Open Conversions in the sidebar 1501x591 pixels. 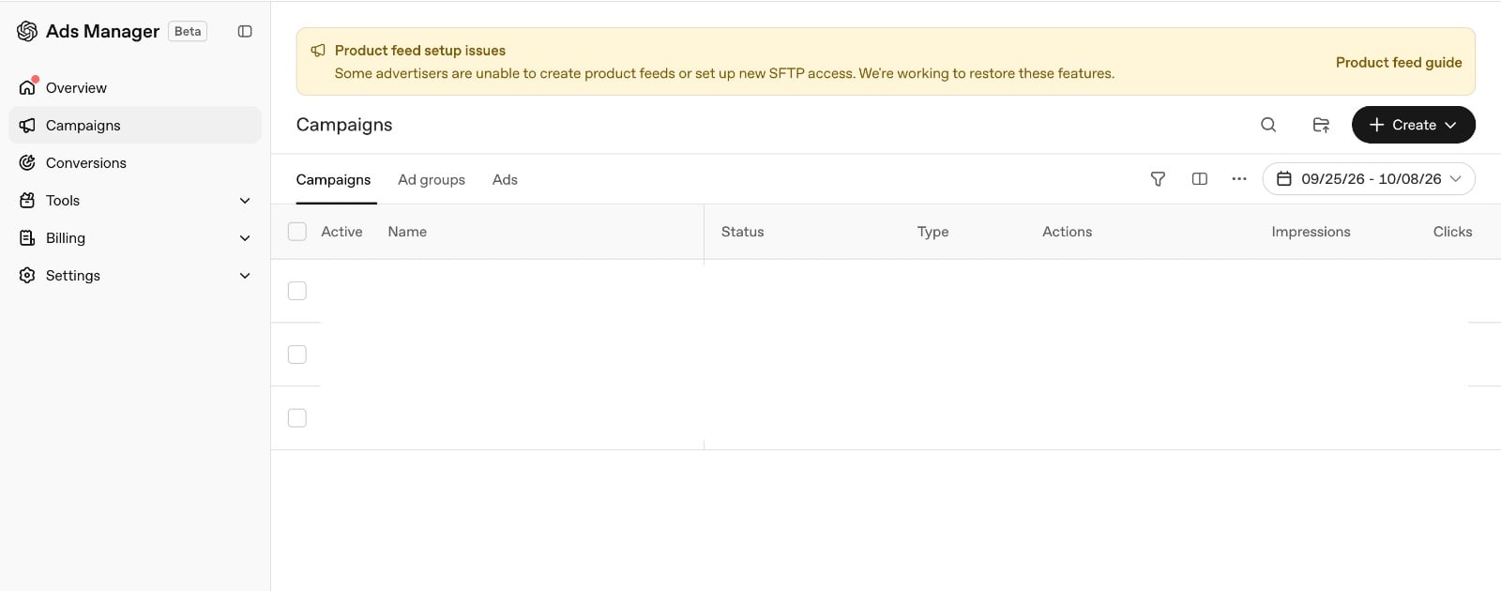pos(135,162)
